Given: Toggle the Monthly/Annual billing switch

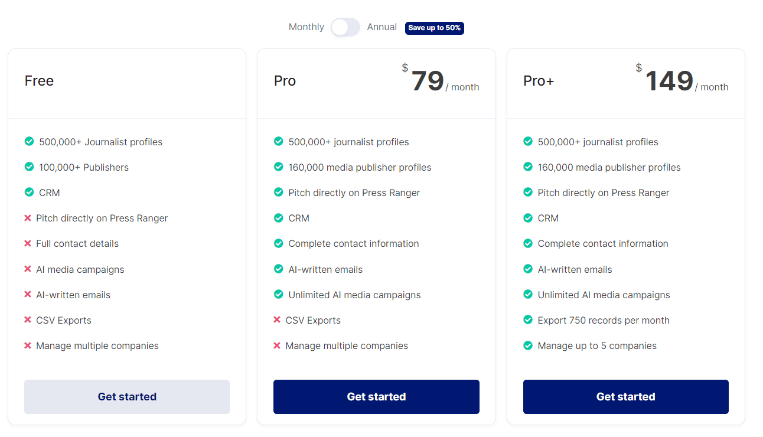Looking at the screenshot, I should [345, 27].
